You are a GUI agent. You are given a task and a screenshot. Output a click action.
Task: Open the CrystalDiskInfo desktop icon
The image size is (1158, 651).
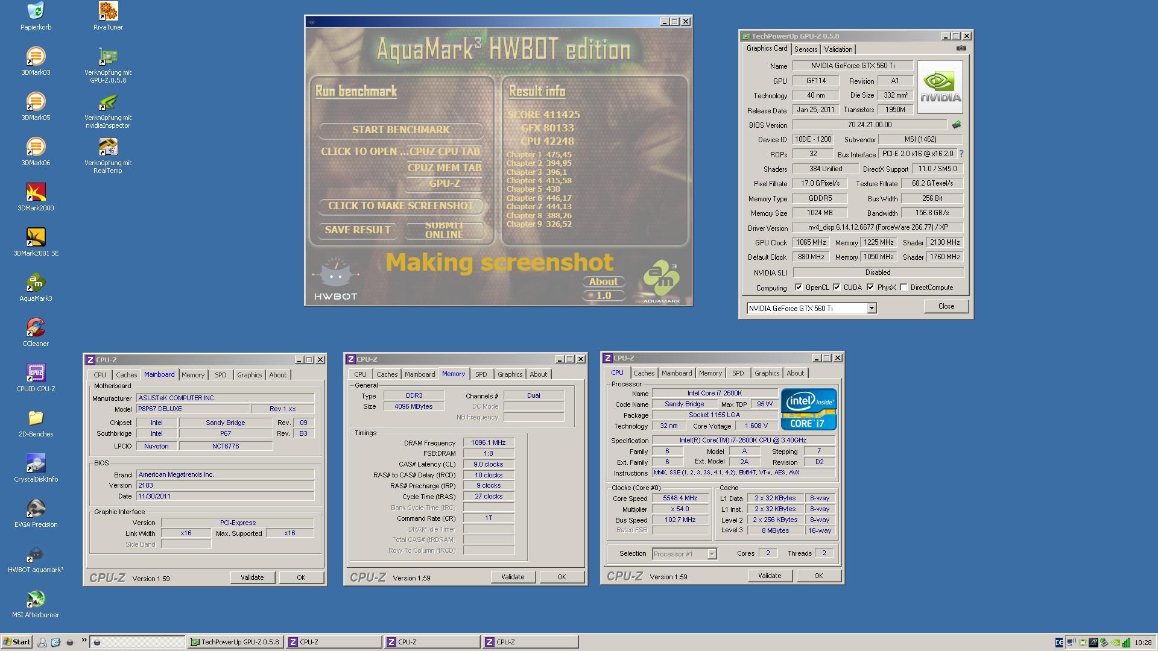(36, 463)
